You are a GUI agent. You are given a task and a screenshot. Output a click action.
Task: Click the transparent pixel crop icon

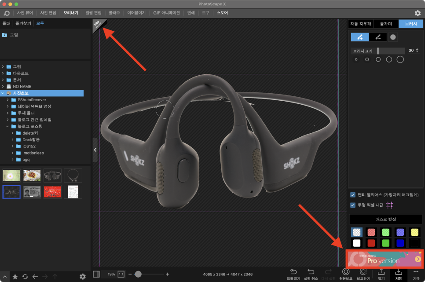point(389,205)
